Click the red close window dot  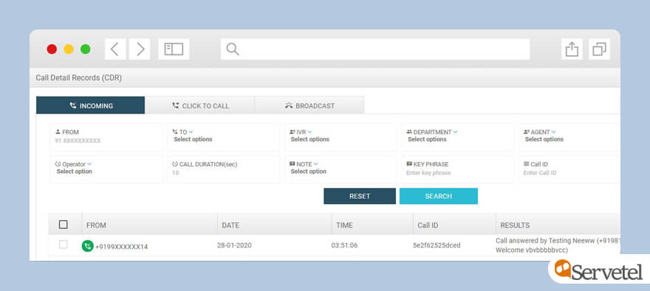[52, 49]
